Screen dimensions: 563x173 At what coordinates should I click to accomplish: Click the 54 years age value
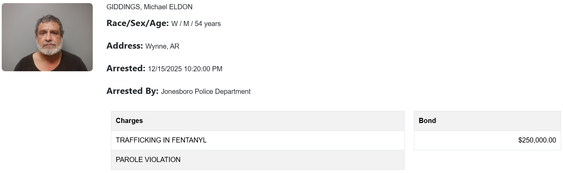(x=208, y=24)
